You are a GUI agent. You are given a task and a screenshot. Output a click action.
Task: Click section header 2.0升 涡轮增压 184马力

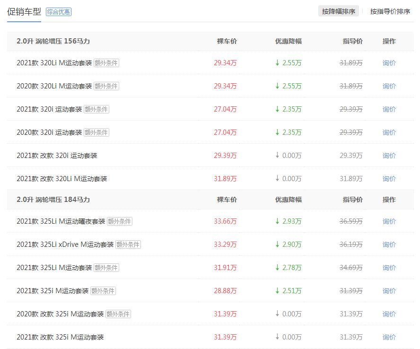53,200
